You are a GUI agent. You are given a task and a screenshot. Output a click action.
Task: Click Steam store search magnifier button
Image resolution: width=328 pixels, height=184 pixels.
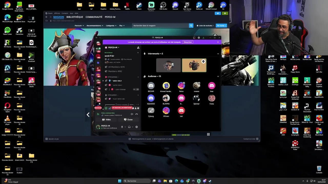[191, 26]
